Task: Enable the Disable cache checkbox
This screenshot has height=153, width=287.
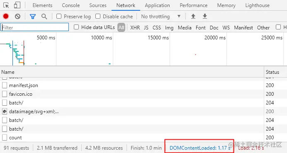Action: click(x=98, y=16)
